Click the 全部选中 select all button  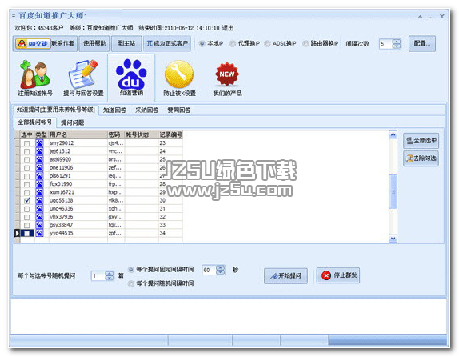[x=421, y=141]
